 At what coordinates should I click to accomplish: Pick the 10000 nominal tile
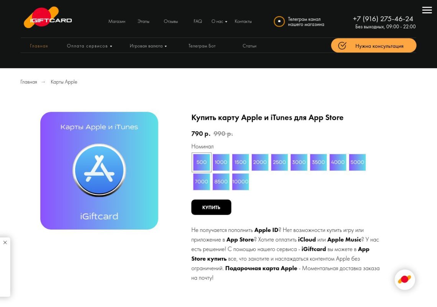240,182
